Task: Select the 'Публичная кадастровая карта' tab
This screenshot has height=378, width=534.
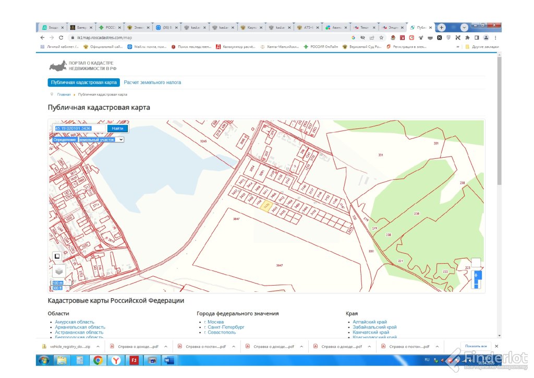Action: pos(82,82)
